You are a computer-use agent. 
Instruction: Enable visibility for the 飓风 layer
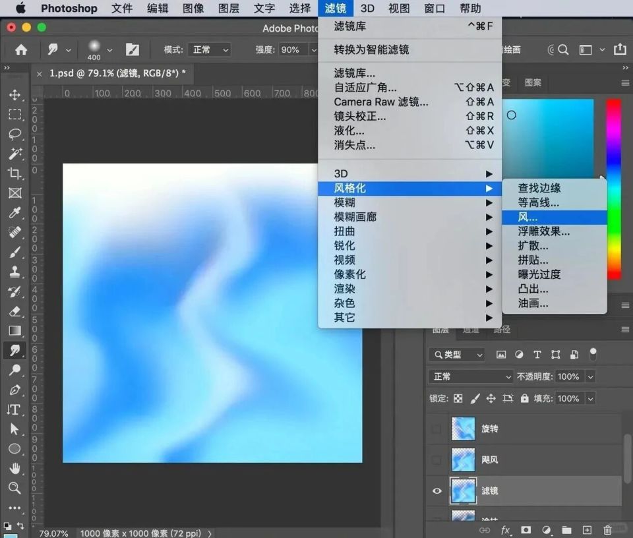pyautogui.click(x=435, y=460)
